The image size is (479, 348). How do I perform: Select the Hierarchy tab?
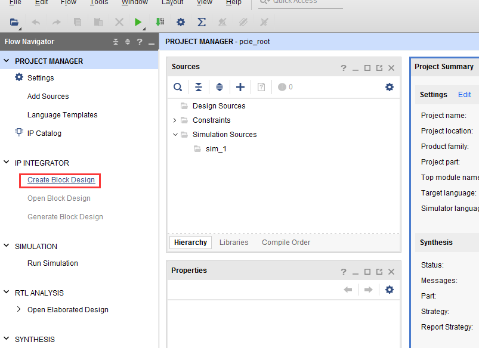point(190,243)
